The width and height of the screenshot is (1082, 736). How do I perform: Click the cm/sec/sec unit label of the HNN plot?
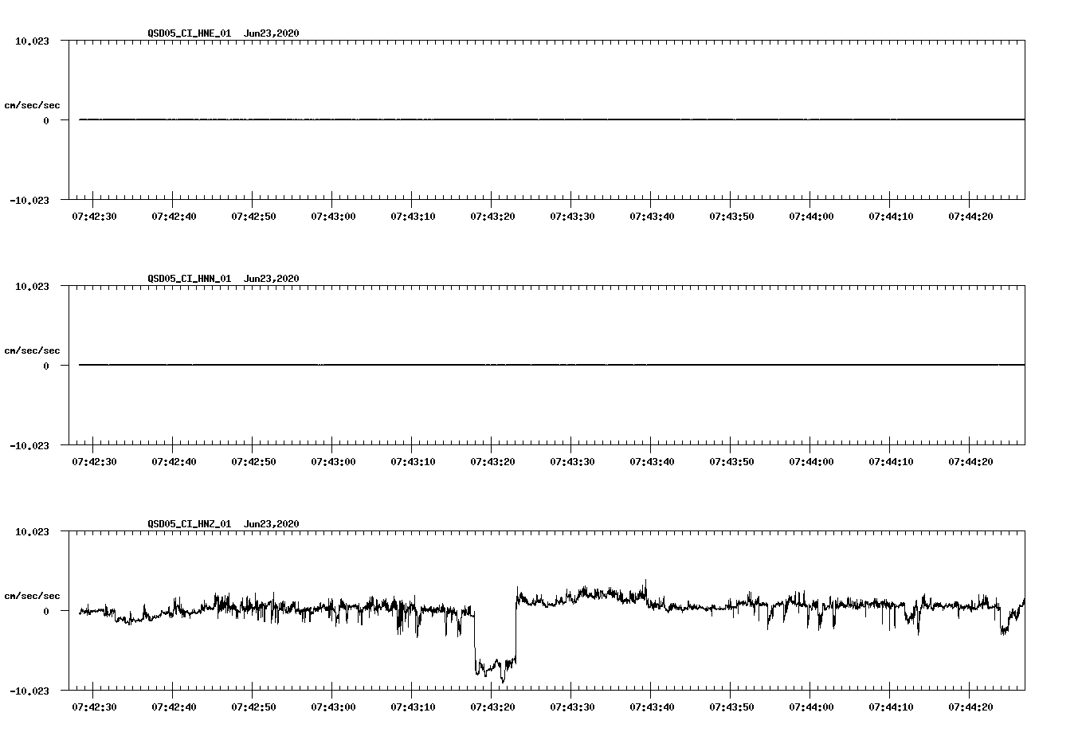(32, 350)
